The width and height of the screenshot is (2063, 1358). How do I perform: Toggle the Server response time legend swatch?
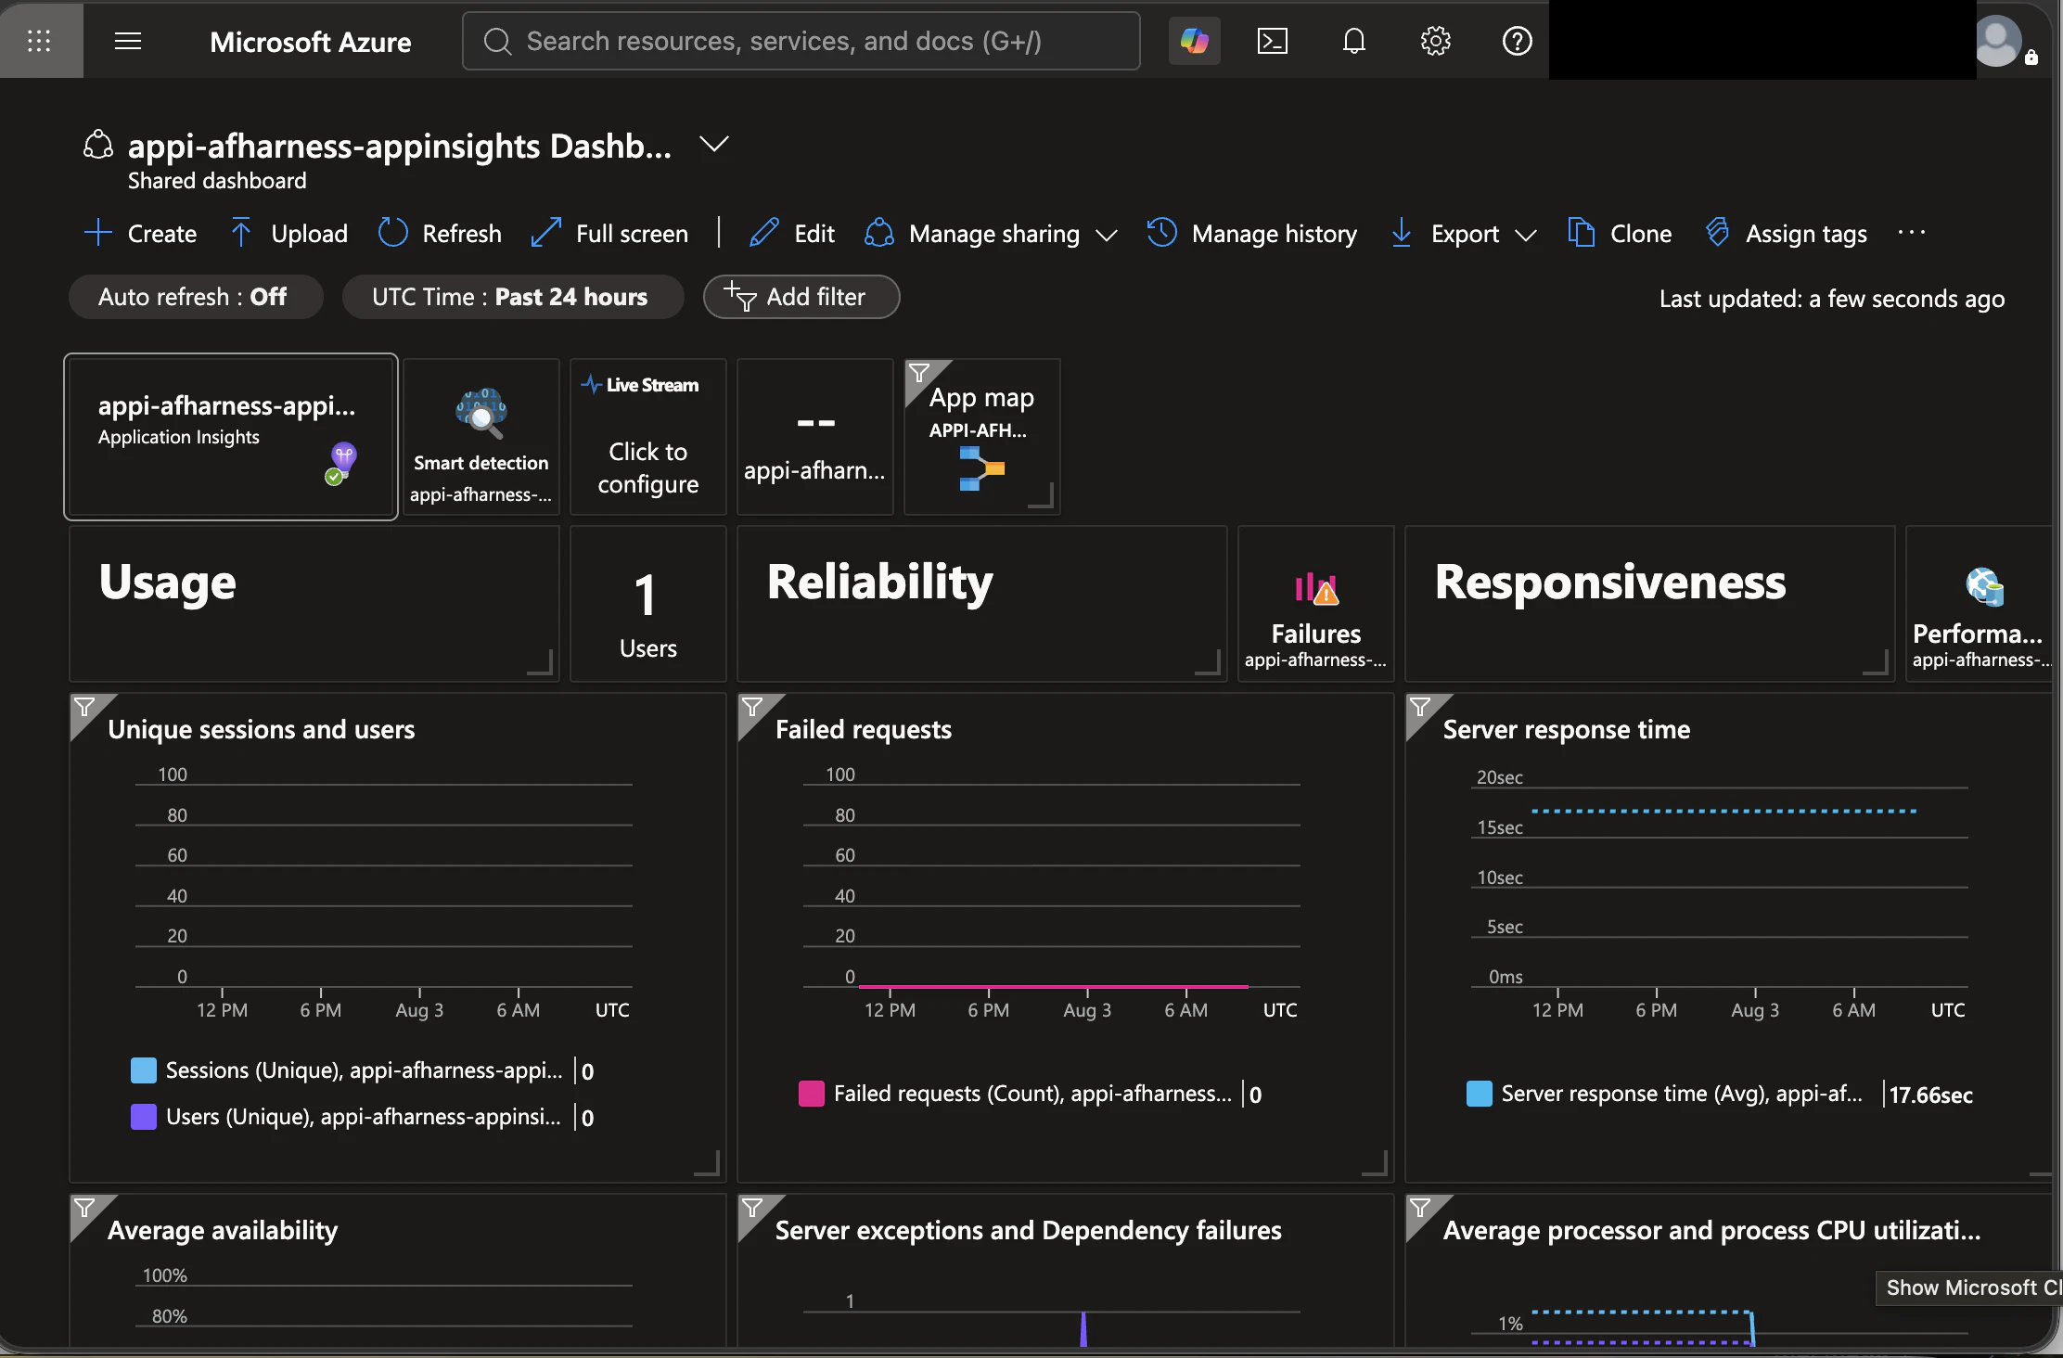1480,1094
